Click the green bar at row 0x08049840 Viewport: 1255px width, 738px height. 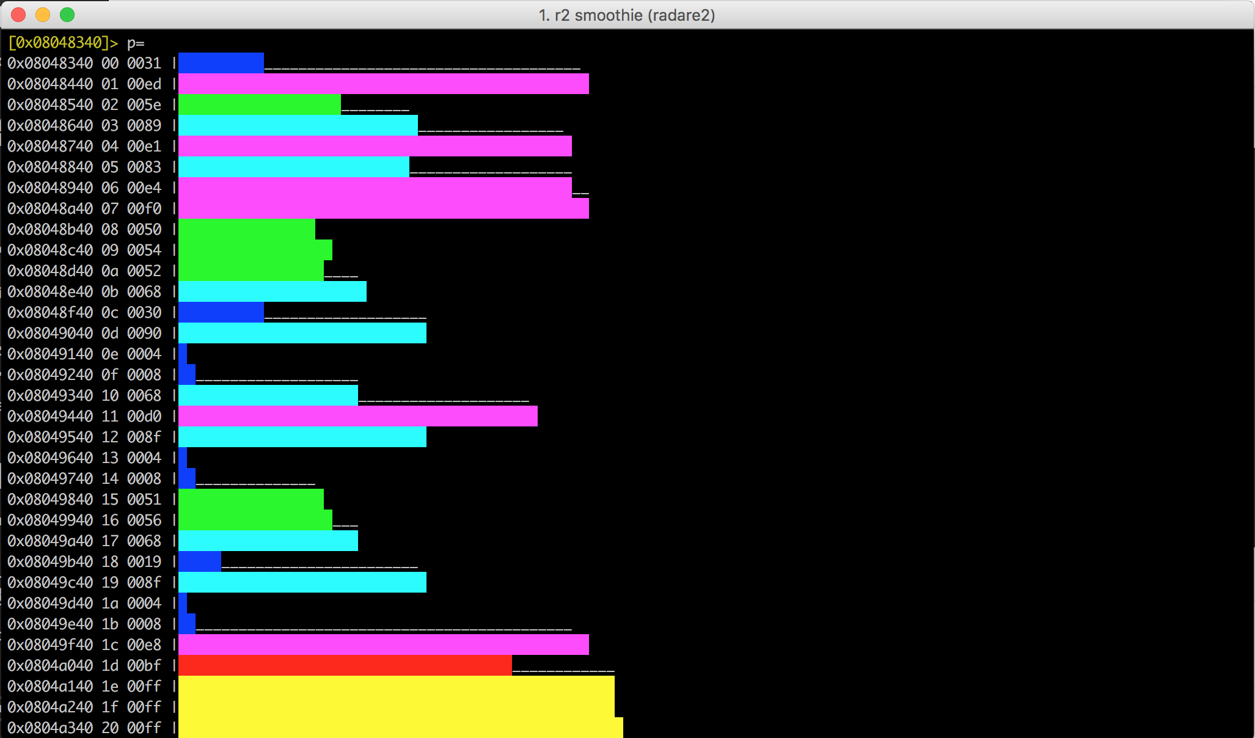click(251, 499)
